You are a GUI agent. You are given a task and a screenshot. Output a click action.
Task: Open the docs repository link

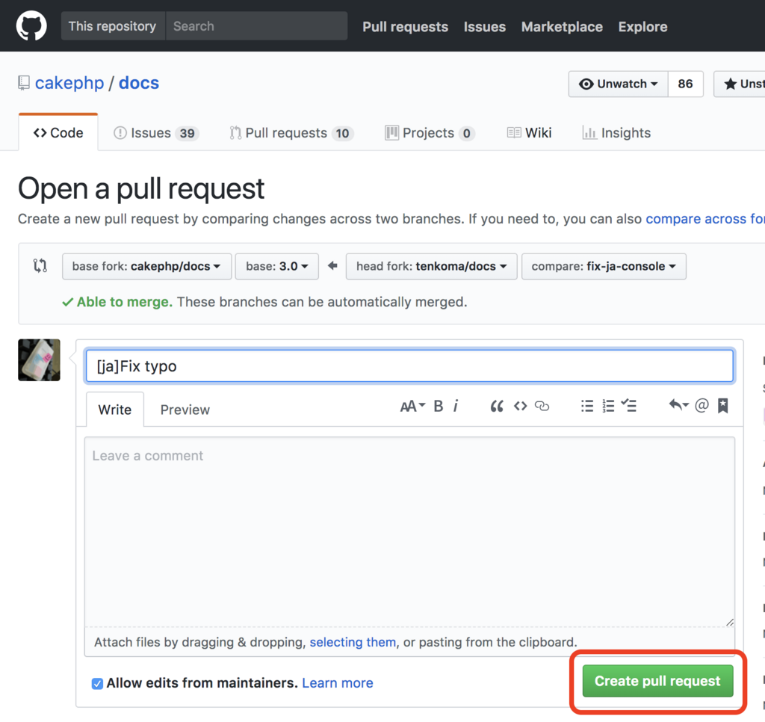[x=138, y=83]
